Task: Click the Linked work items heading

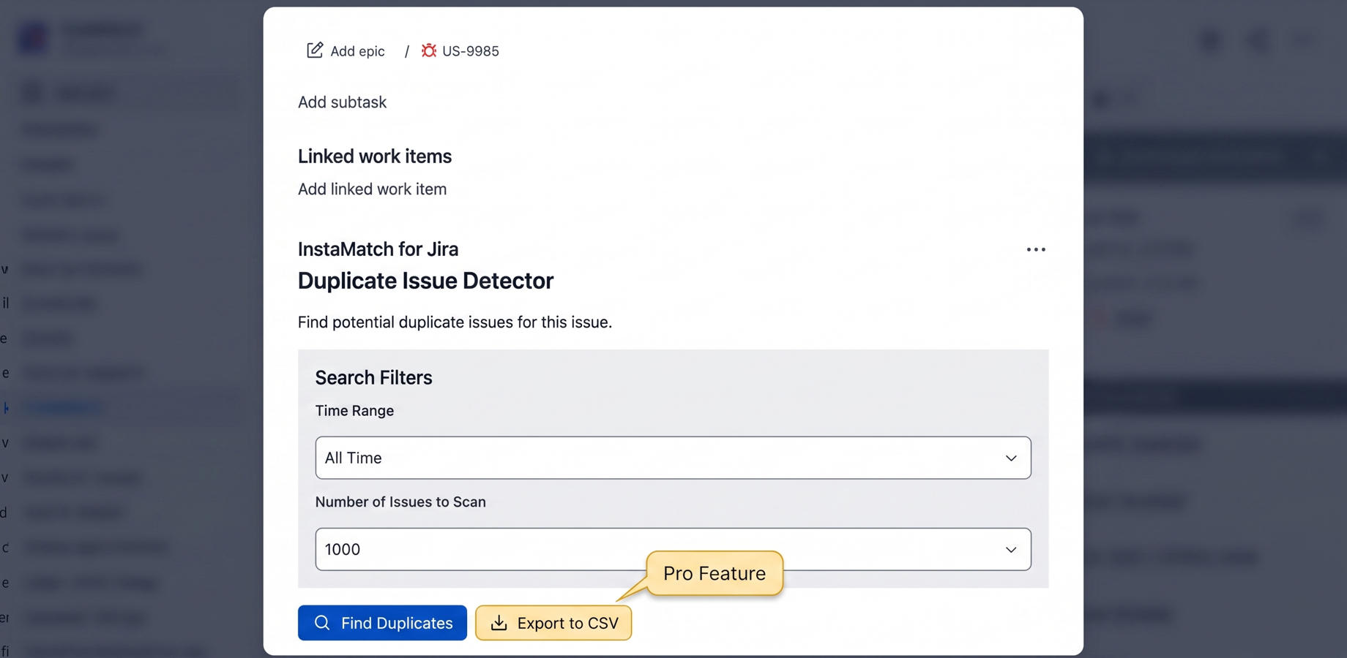Action: pos(375,156)
